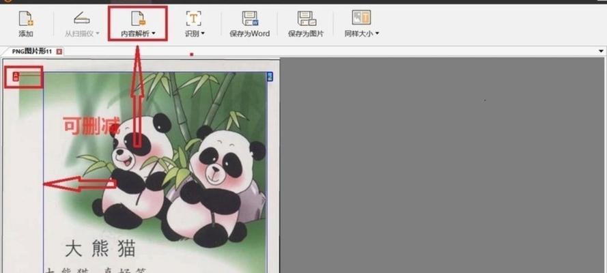The width and height of the screenshot is (607, 273).
Task: Click the blue region type icon on image
Action: coord(270,76)
